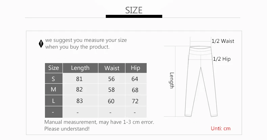The width and height of the screenshot is (267, 140).
Task: Click the red Unti: cm text
Action: (x=221, y=129)
